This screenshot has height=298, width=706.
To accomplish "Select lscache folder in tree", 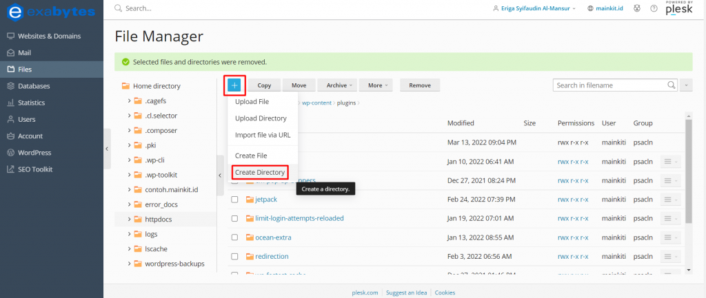I will (x=157, y=249).
